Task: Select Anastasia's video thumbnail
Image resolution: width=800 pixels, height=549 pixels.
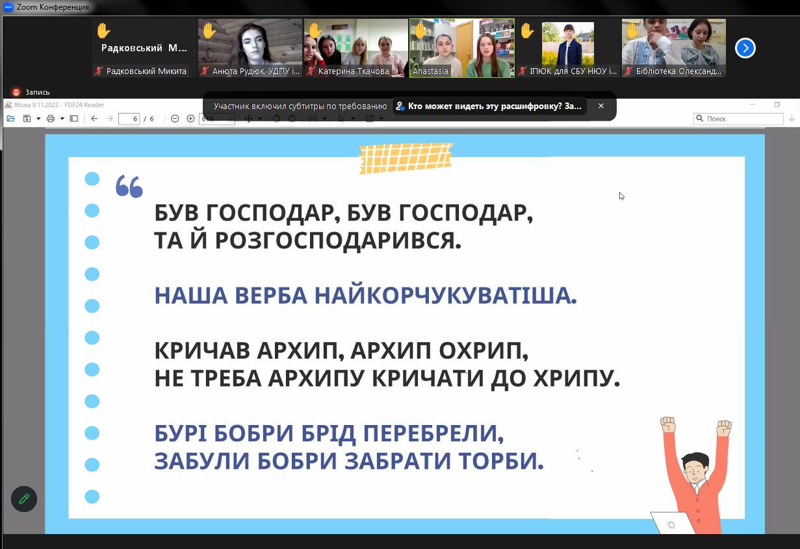Action: tap(461, 48)
